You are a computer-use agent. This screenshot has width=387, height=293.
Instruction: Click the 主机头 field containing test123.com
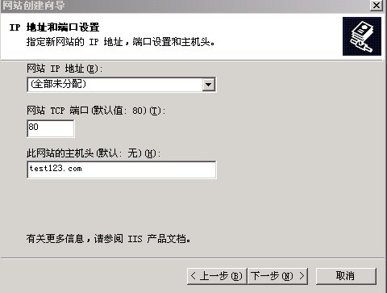point(122,170)
